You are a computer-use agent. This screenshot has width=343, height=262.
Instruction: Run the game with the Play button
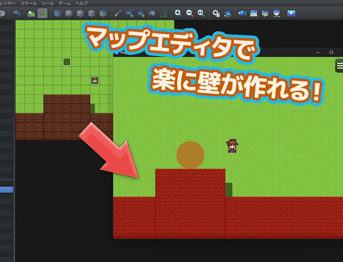[291, 13]
